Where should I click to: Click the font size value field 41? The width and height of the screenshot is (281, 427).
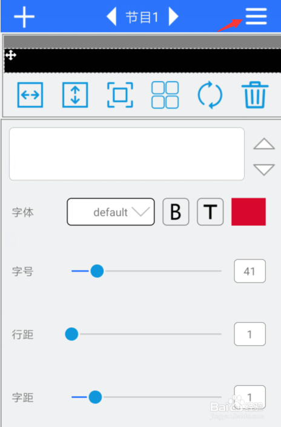250,271
